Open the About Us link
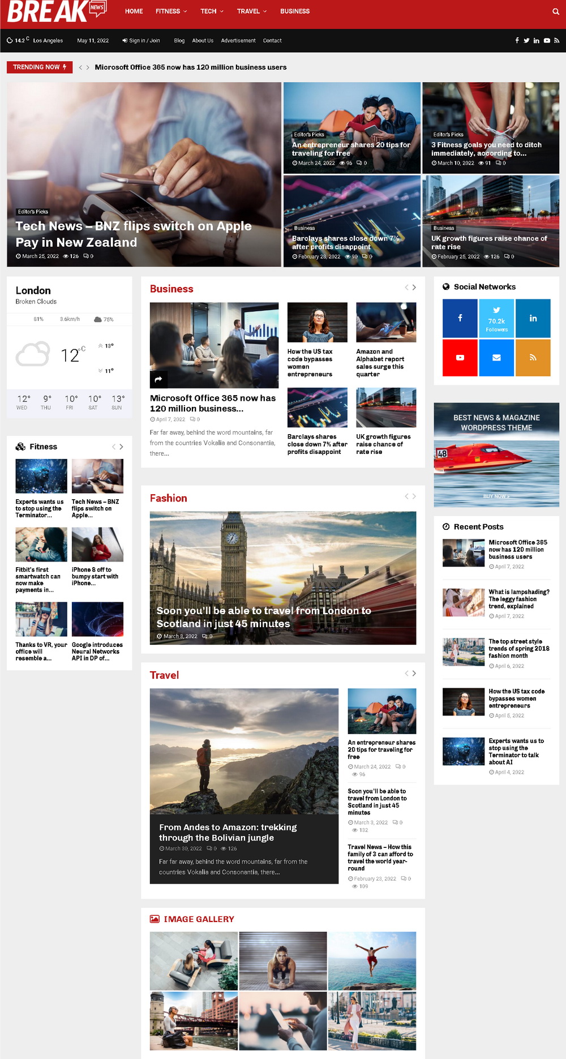The image size is (566, 1059). point(203,41)
